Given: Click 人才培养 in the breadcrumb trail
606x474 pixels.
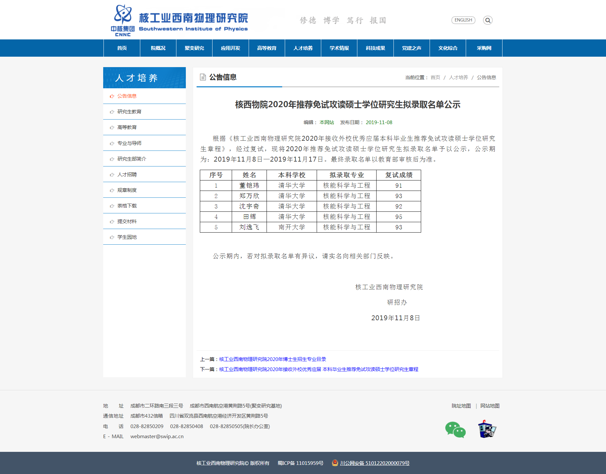Looking at the screenshot, I should coord(459,78).
